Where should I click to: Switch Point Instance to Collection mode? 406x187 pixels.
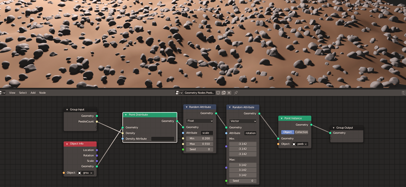pyautogui.click(x=301, y=132)
